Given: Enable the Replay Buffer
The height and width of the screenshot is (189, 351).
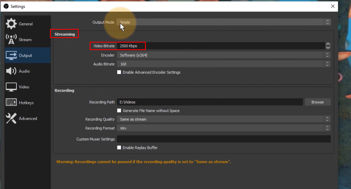Looking at the screenshot, I should [119, 148].
